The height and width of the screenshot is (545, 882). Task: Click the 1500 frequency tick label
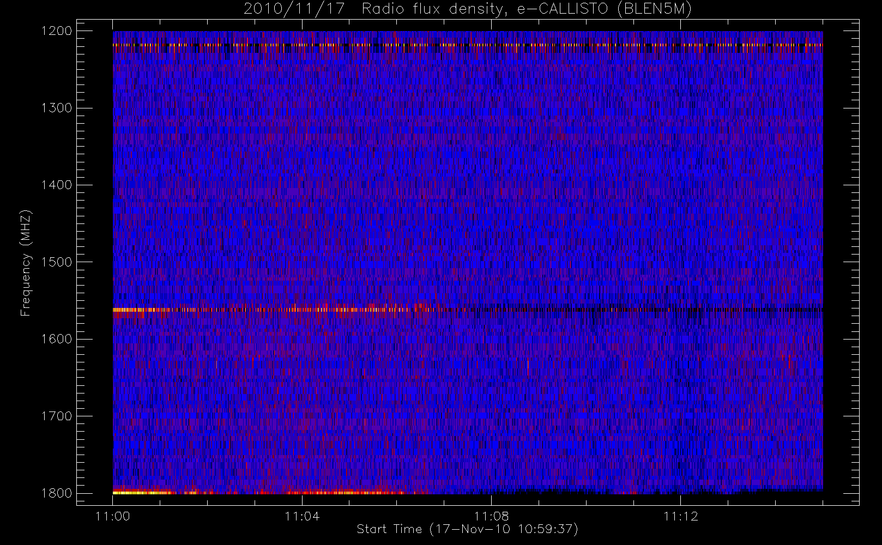coord(57,262)
